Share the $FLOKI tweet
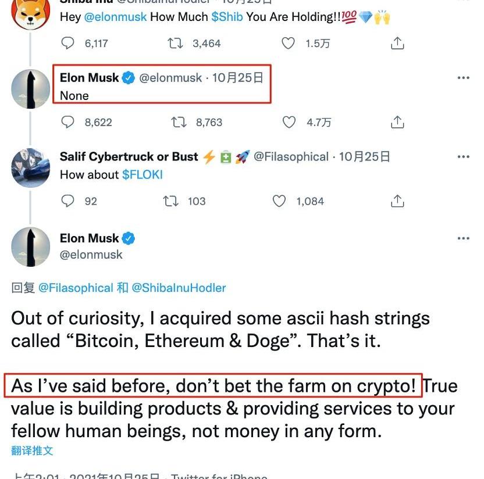Image resolution: width=484 pixels, height=479 pixels. click(x=397, y=201)
